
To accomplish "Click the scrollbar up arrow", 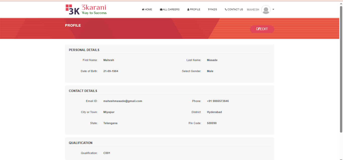I will click(x=341, y=4).
